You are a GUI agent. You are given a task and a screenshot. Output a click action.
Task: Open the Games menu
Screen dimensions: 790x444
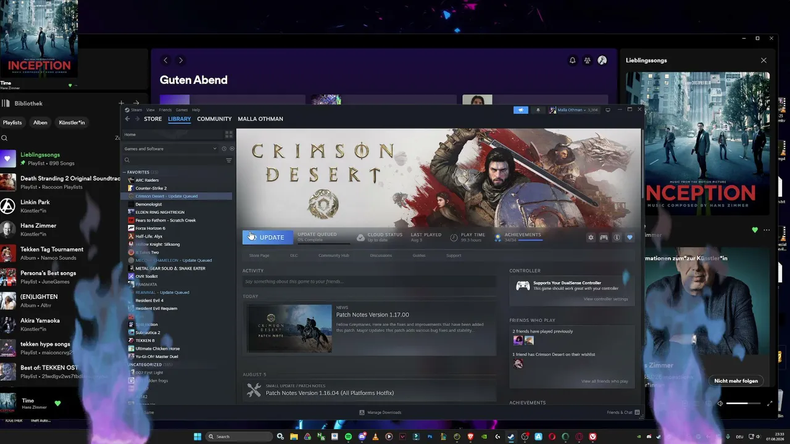coord(182,110)
